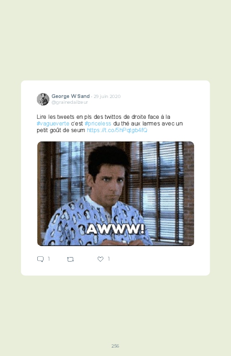Screen dimensions: 231x356
Task: Follow the #vagueverte hashtag
Action: (x=53, y=124)
